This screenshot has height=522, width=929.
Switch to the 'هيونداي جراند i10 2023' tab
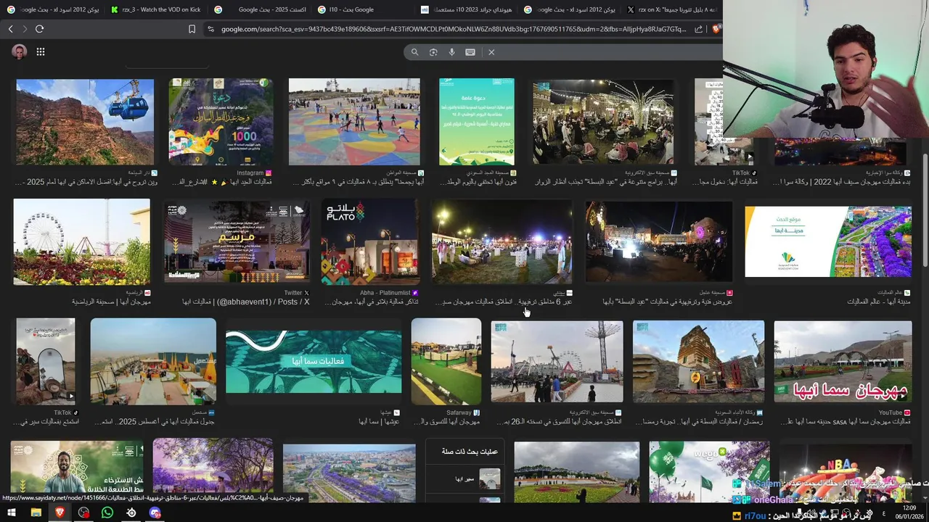click(467, 9)
